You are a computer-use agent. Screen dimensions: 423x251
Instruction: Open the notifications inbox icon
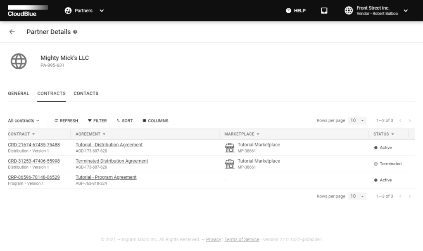[324, 11]
